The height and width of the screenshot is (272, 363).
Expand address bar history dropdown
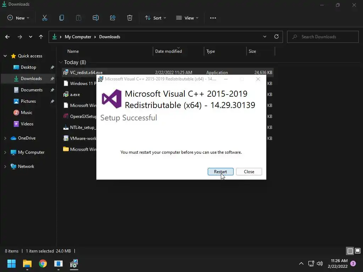[264, 36]
